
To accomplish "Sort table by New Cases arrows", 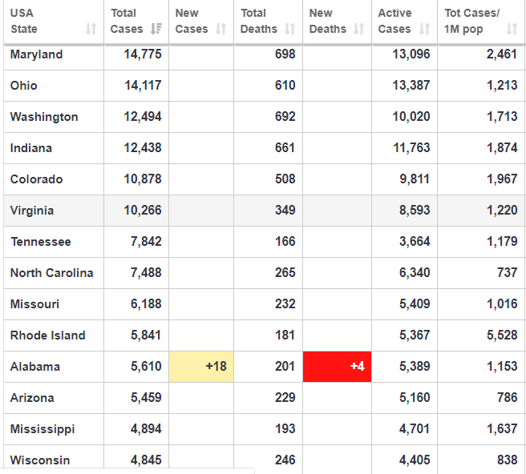I will 222,29.
